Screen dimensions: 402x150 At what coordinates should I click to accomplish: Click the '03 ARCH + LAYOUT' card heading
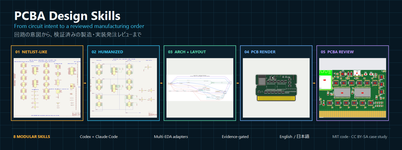click(187, 52)
